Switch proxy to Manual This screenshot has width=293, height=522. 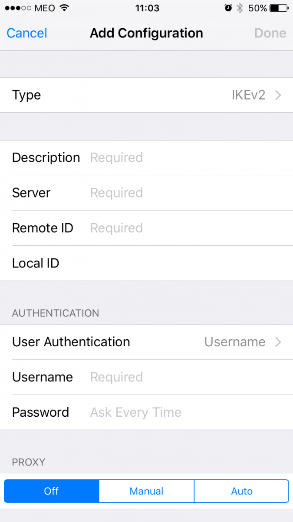tap(146, 491)
